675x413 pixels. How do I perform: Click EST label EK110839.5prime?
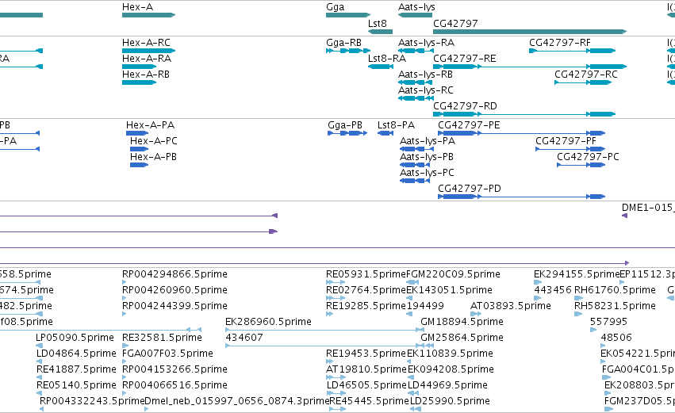pos(450,354)
